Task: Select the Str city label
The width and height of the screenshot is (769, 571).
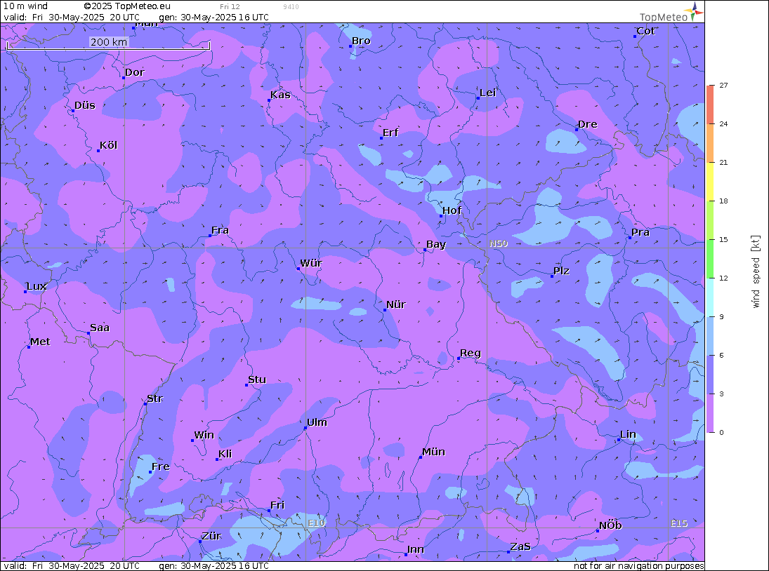Action: tap(155, 398)
